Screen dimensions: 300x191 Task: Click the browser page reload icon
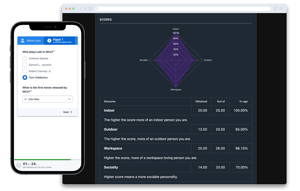pyautogui.click(x=90, y=8)
